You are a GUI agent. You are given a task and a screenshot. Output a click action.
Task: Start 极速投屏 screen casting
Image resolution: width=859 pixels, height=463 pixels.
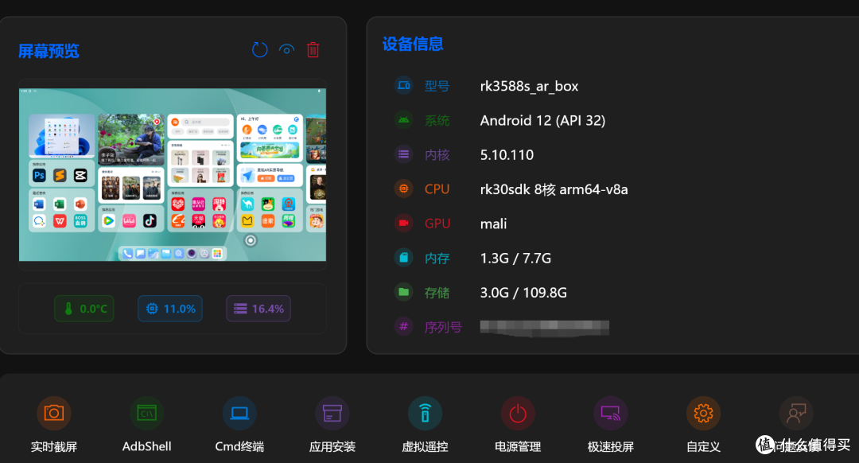(x=610, y=413)
